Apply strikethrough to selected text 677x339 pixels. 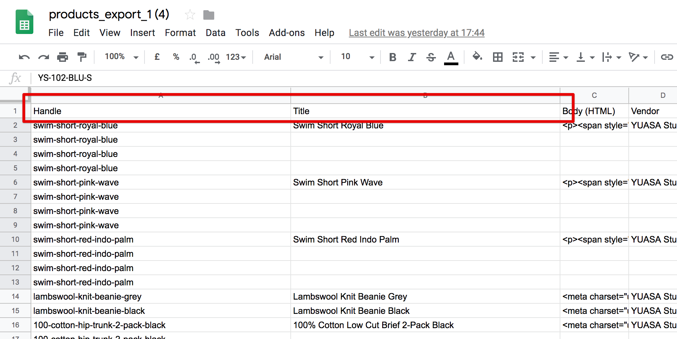431,57
